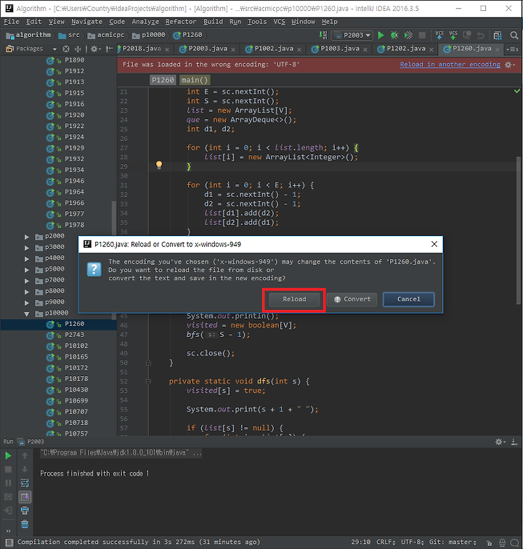The height and width of the screenshot is (549, 523).
Task: Run with coverage icon in toolbar
Action: 408,35
